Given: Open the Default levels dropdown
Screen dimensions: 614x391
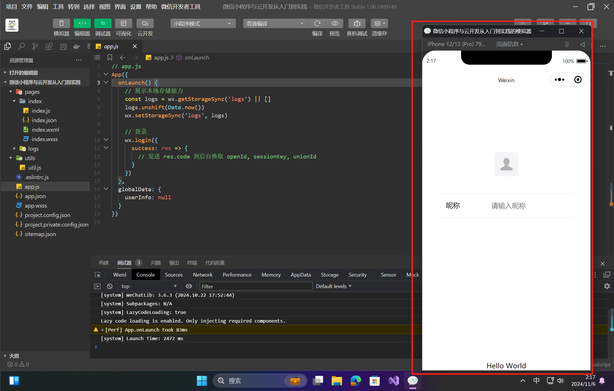Looking at the screenshot, I should [x=333, y=286].
